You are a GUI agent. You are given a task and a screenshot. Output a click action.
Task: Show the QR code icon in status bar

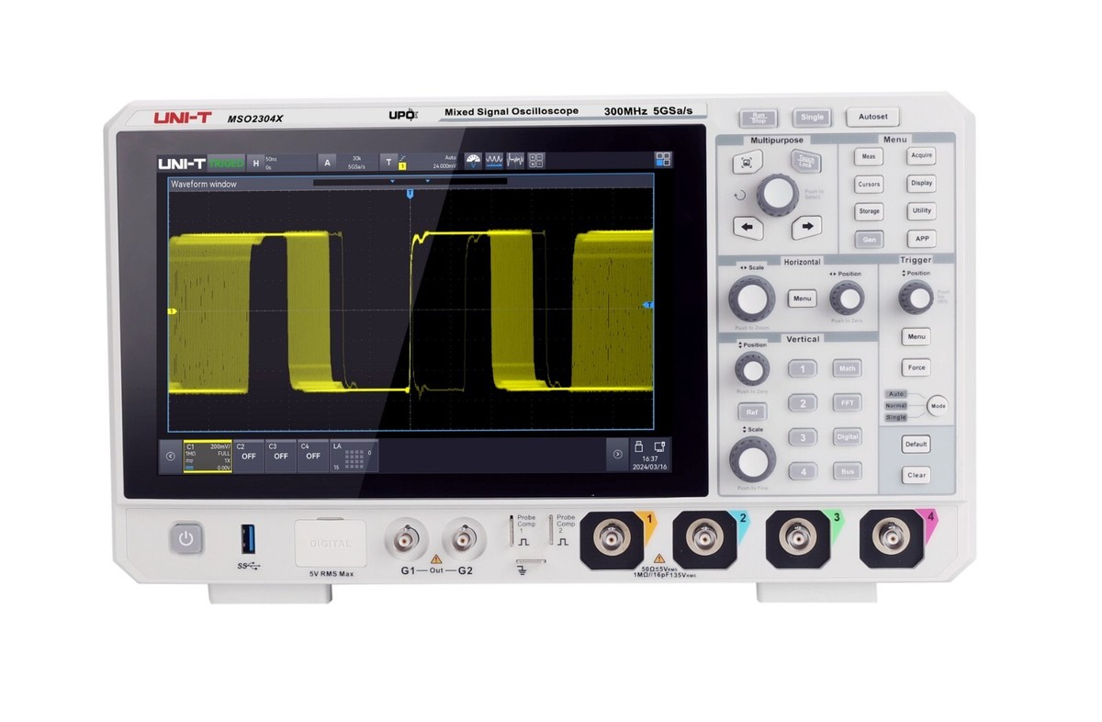point(536,160)
